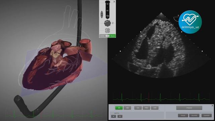Image resolution: width=215 pixels, height=121 pixels.
Task: Close the ultrasound control panel
Action: (212, 106)
